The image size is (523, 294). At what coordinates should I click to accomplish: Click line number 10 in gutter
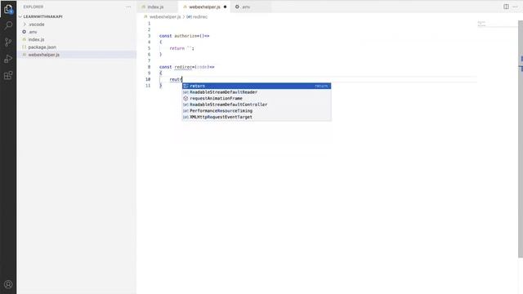148,79
